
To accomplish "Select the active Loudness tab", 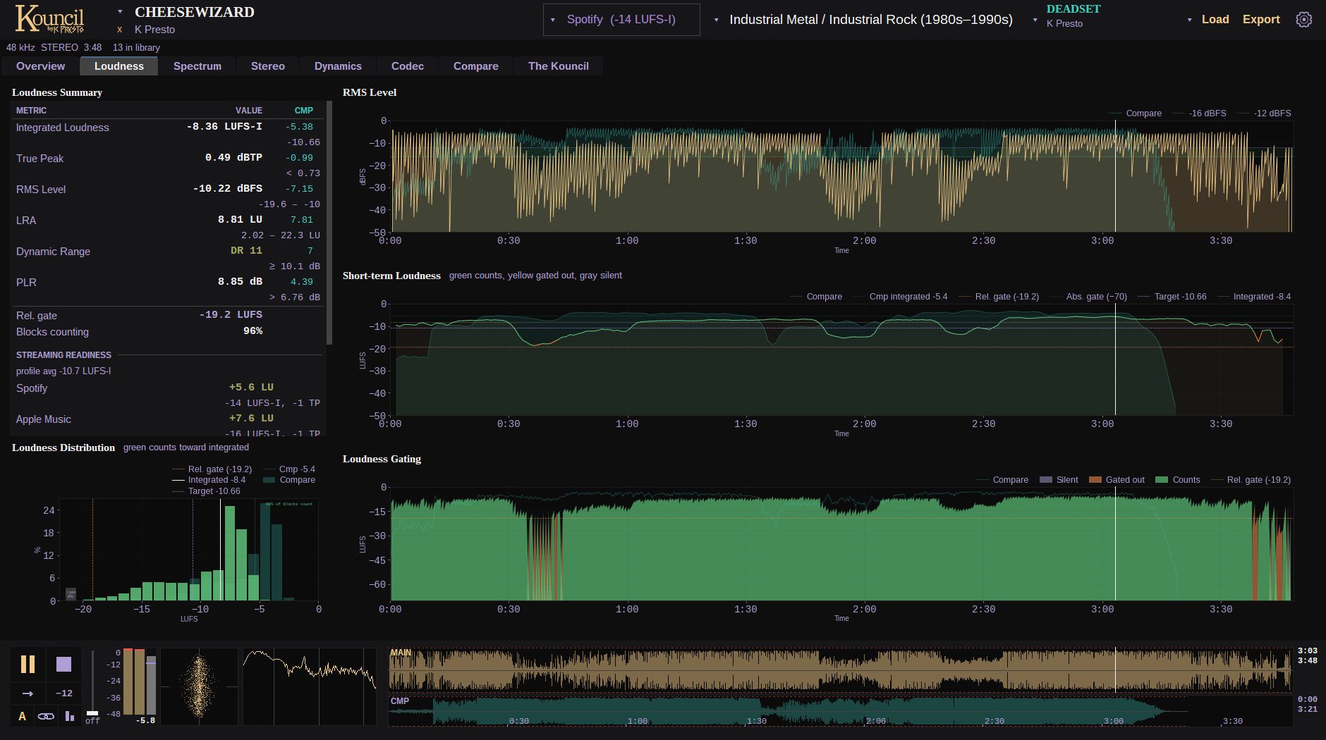I will 119,66.
